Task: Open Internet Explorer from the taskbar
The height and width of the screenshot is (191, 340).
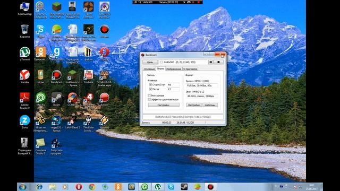Action: (39, 187)
